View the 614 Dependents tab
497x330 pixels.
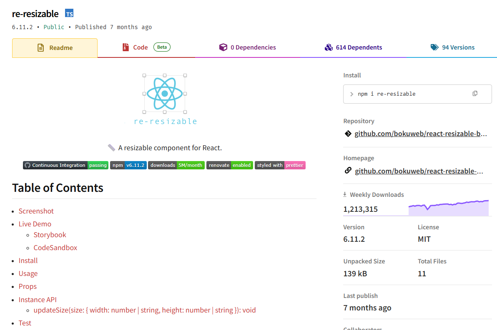(353, 47)
